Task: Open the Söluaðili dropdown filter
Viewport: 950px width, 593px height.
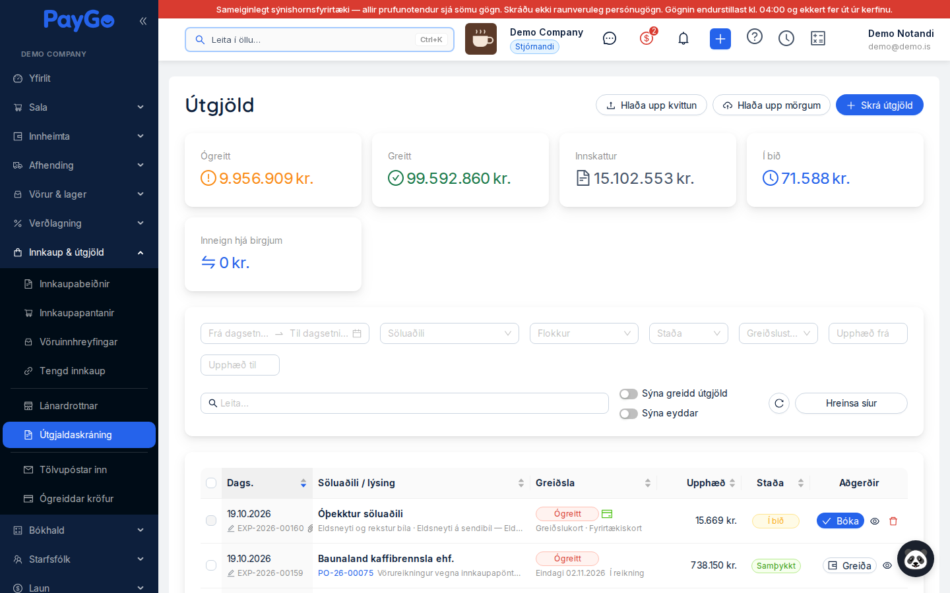Action: pos(449,333)
